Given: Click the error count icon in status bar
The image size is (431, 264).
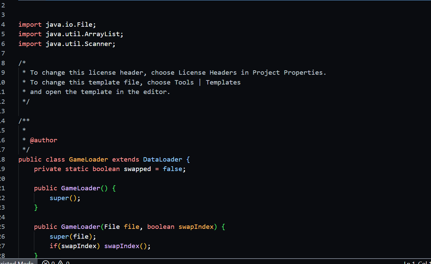Looking at the screenshot, I should [46, 263].
